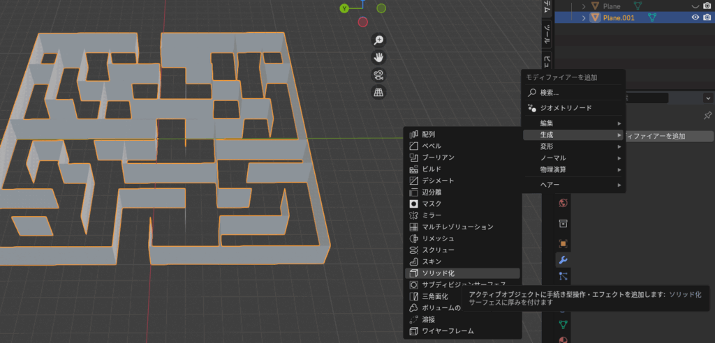Image resolution: width=715 pixels, height=343 pixels.
Task: Expand the Plane outliner row arrow
Action: point(584,6)
